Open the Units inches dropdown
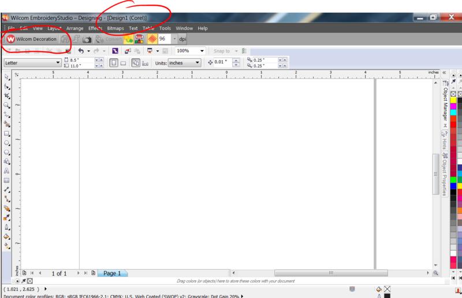462x298 pixels. 197,63
